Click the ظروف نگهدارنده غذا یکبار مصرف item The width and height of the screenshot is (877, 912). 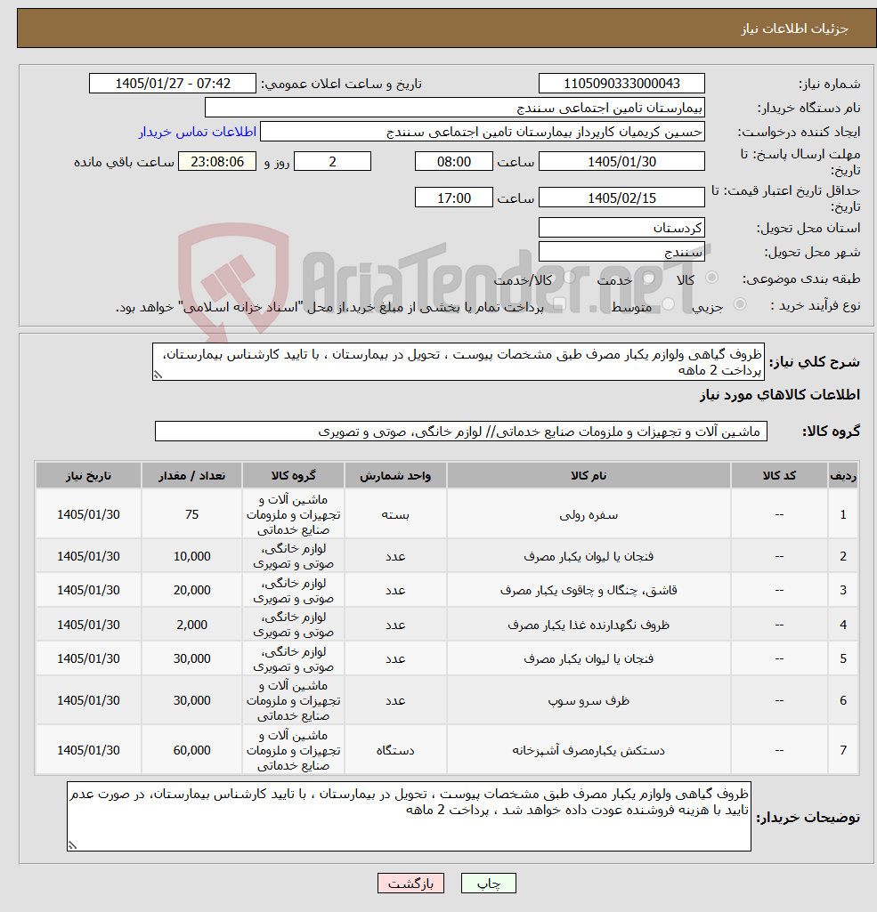pos(589,625)
